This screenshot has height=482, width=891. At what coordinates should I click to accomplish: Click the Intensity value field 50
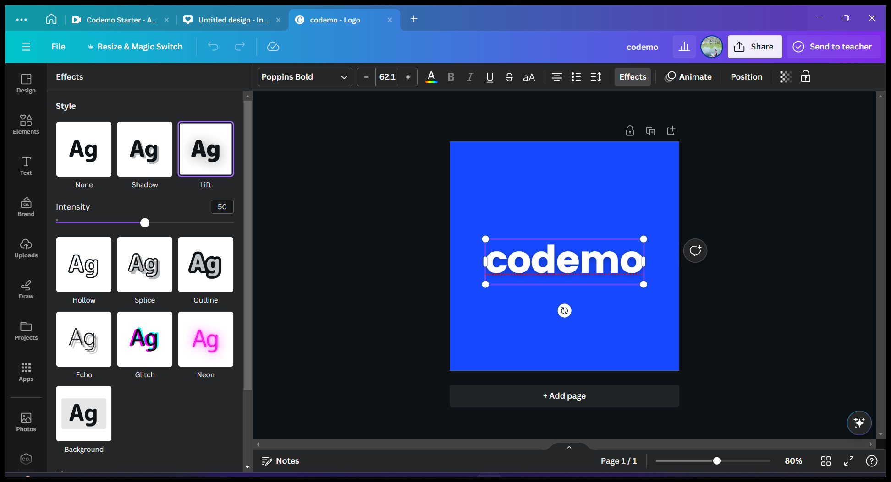click(222, 207)
